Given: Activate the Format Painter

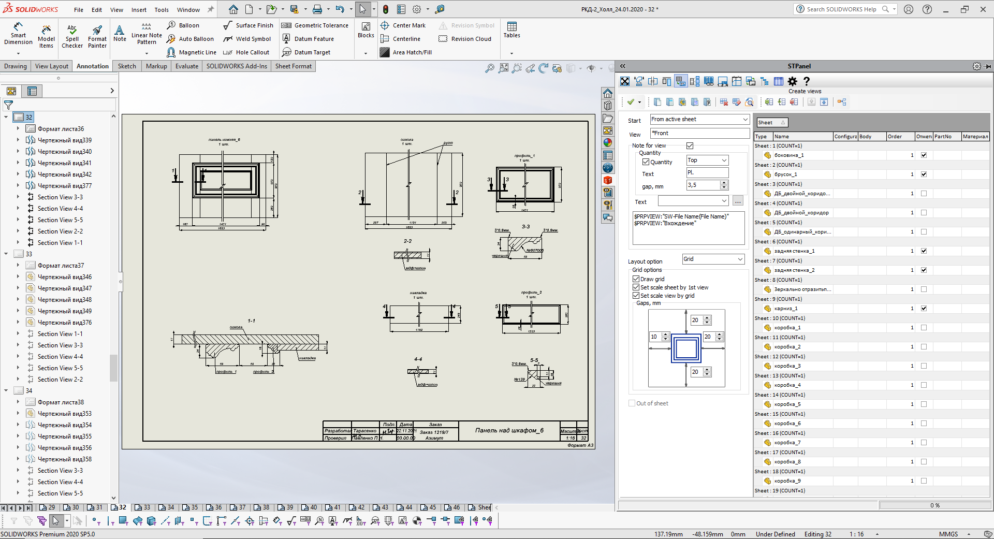Looking at the screenshot, I should pos(97,36).
